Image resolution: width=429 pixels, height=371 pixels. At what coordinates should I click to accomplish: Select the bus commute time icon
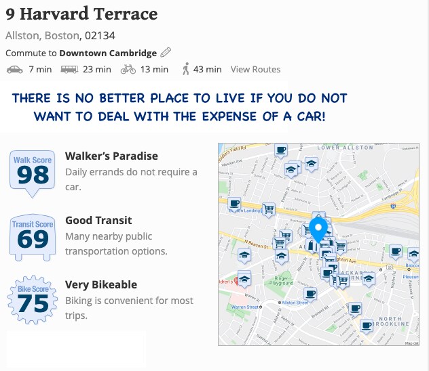[x=69, y=70]
